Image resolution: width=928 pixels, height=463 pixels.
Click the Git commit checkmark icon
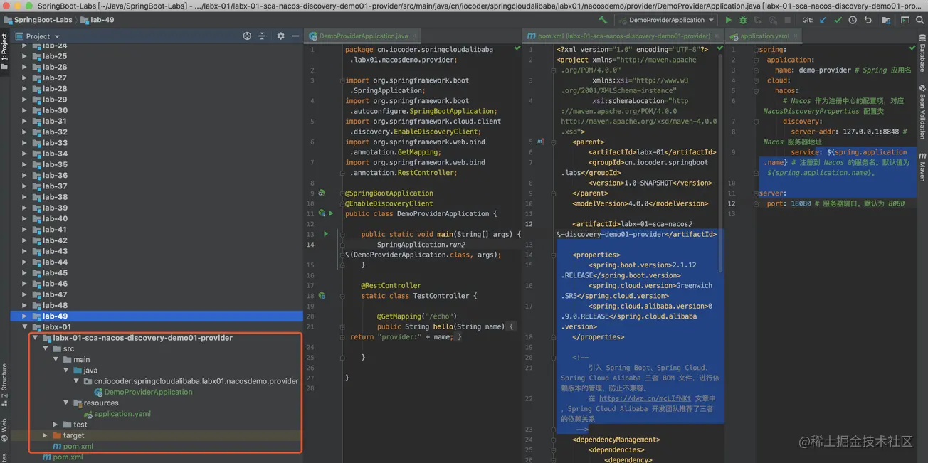[838, 20]
